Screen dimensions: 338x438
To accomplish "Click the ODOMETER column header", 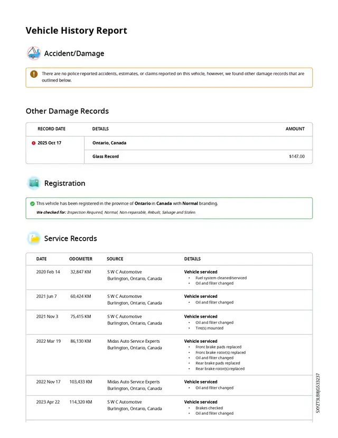I will 80,259.
